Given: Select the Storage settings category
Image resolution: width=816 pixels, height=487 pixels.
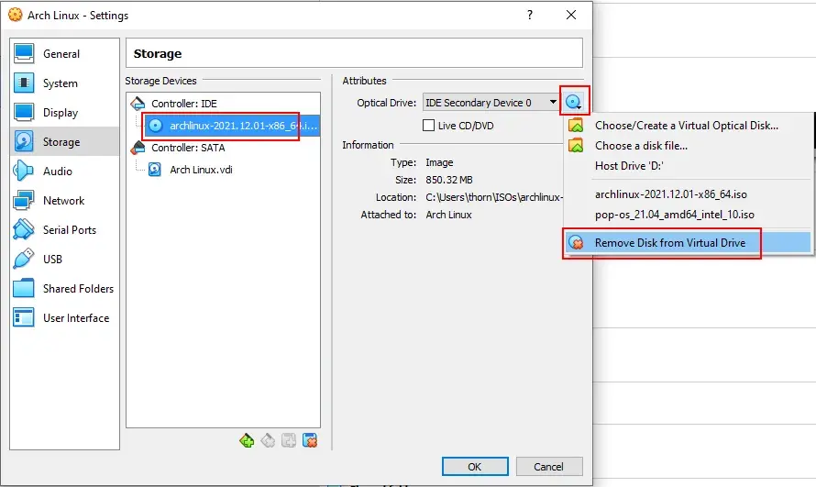Looking at the screenshot, I should coord(64,141).
